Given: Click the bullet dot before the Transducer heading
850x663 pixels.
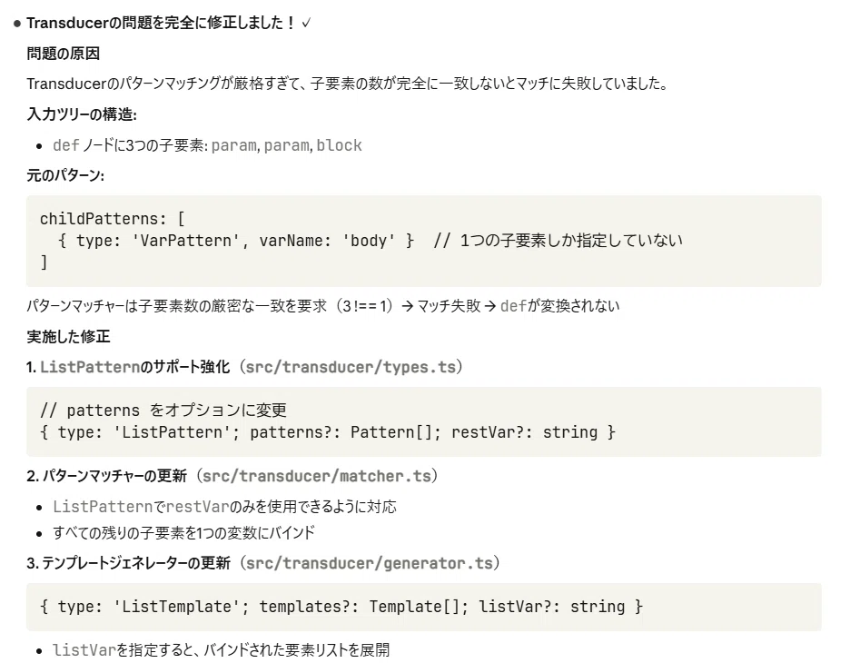Looking at the screenshot, I should coord(17,24).
